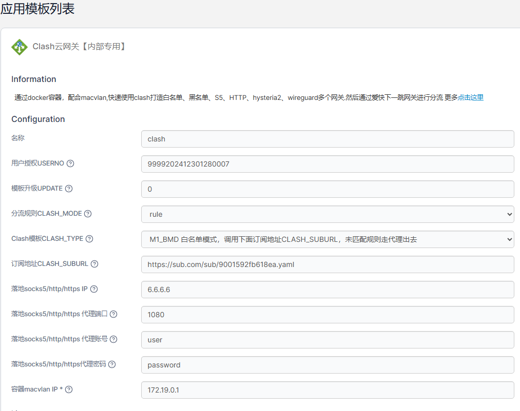The image size is (520, 411).
Task: Click question icon next to 落地socks5/http/https IP
Action: point(94,289)
